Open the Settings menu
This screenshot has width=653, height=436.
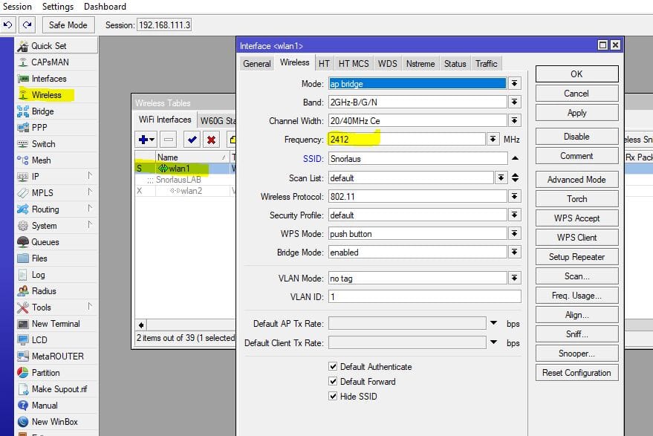(58, 7)
